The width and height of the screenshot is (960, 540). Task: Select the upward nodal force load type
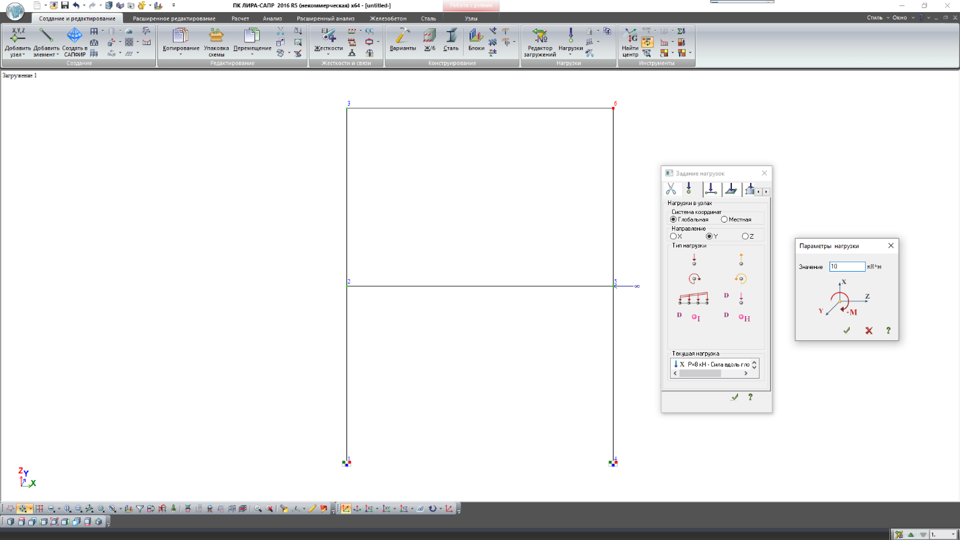tap(741, 259)
